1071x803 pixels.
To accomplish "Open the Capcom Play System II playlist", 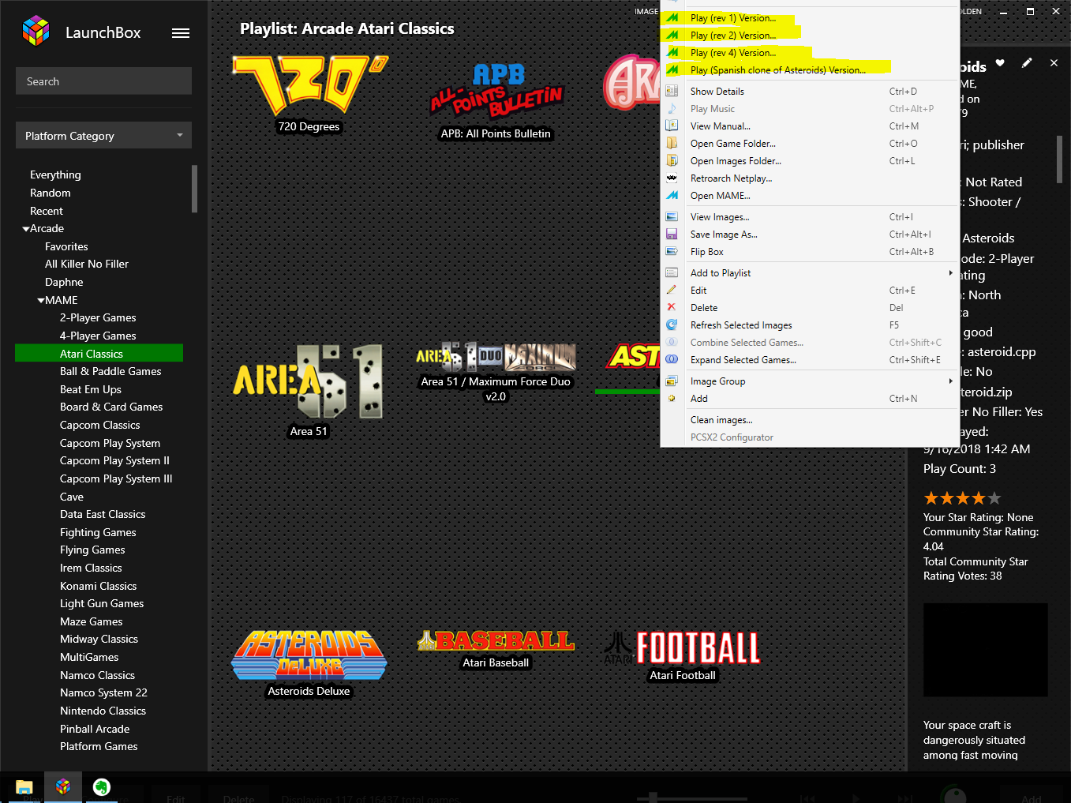I will [x=114, y=460].
